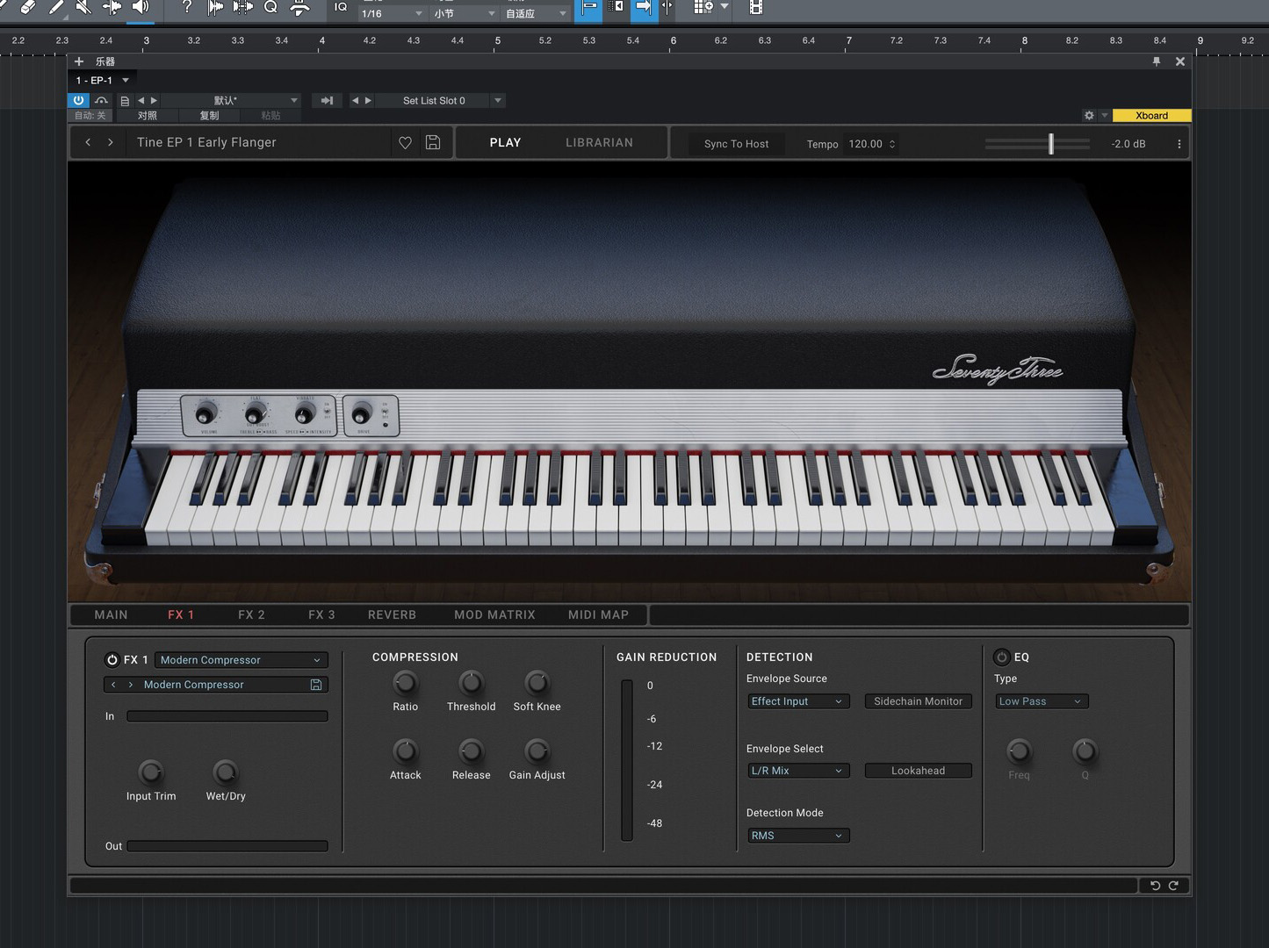Toggle the blue instrument power button
1269x948 pixels.
pyautogui.click(x=78, y=100)
